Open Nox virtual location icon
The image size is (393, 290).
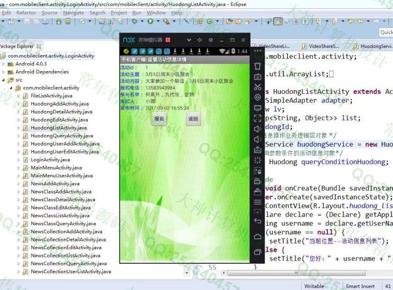point(258,97)
